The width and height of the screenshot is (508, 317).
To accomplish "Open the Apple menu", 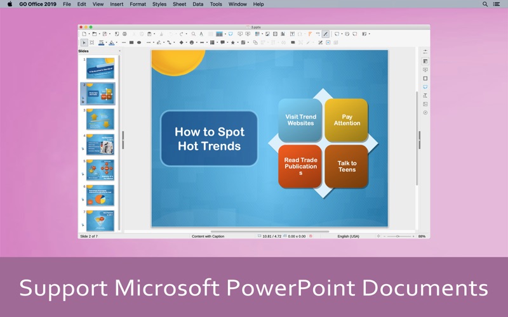I will [10, 4].
